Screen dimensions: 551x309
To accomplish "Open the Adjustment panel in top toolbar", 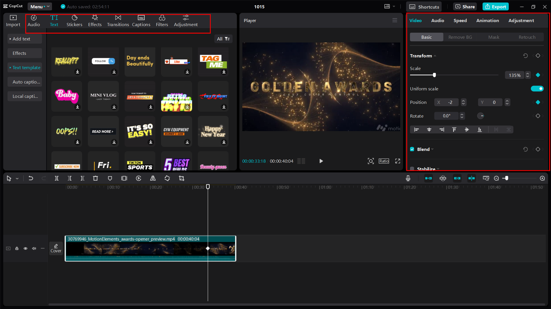I will pos(186,21).
